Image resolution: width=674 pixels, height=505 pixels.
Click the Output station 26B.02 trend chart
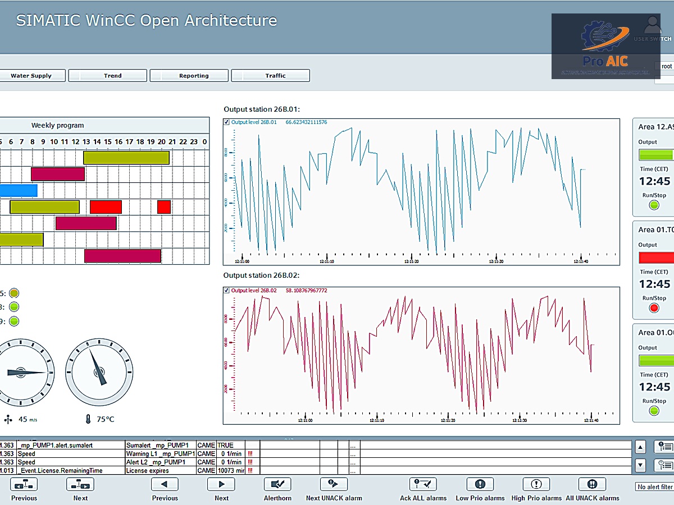point(421,356)
